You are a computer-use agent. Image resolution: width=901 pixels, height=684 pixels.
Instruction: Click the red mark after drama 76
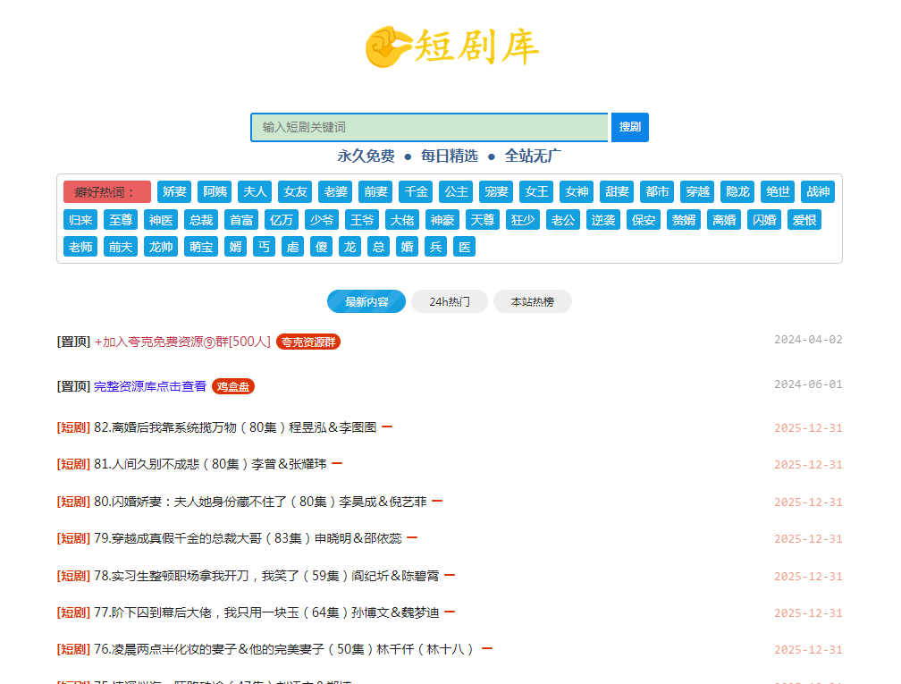487,649
